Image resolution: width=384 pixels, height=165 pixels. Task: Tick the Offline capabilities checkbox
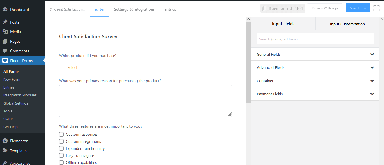click(61, 162)
